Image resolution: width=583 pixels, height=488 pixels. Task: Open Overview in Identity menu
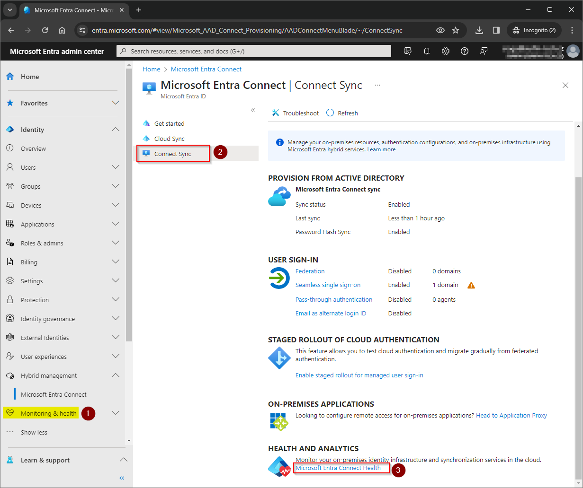[33, 148]
